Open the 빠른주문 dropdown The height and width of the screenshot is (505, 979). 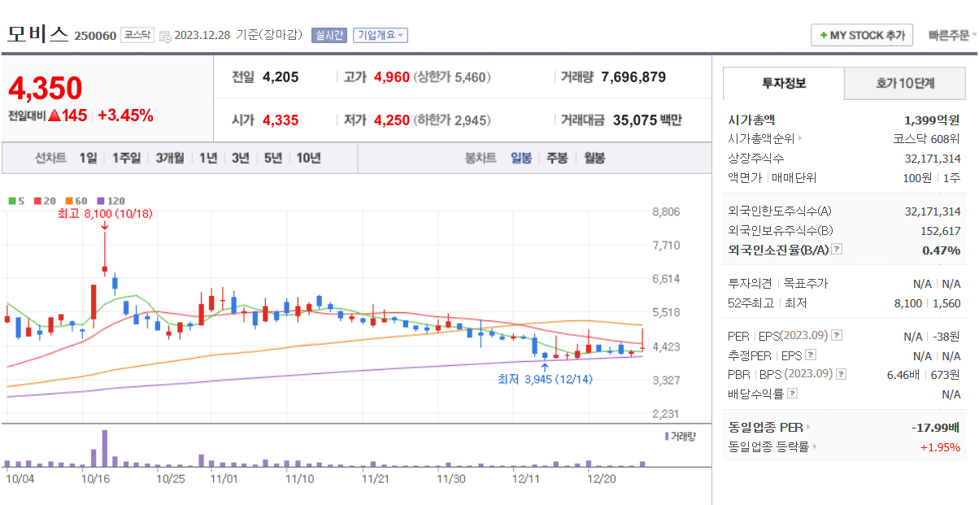coord(952,35)
